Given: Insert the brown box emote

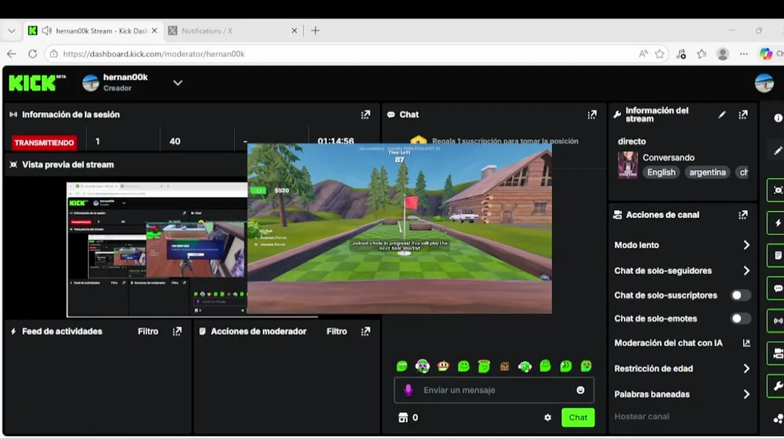Looking at the screenshot, I should click(504, 366).
